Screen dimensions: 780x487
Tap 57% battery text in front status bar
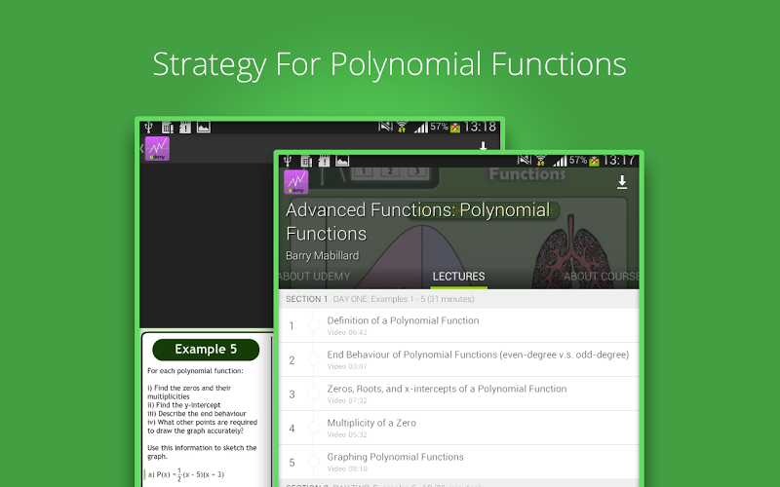(578, 160)
